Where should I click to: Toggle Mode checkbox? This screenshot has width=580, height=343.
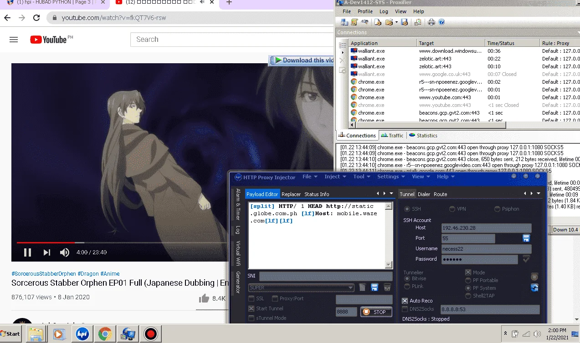468,272
